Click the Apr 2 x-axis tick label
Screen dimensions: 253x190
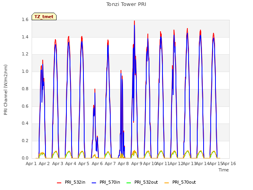[44, 163]
